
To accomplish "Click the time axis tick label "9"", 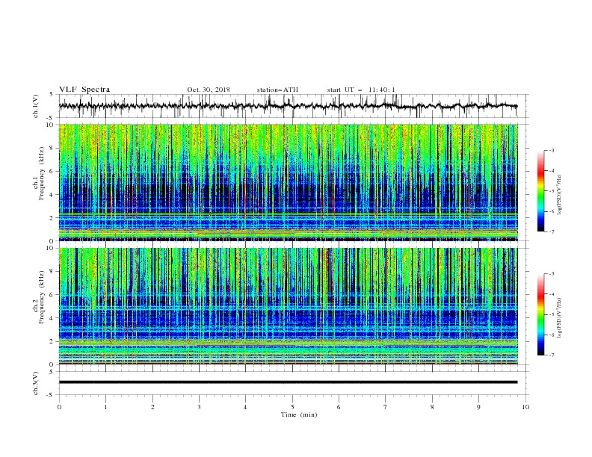I will pos(478,407).
